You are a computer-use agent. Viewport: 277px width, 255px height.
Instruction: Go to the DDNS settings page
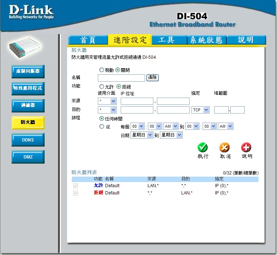pyautogui.click(x=28, y=140)
